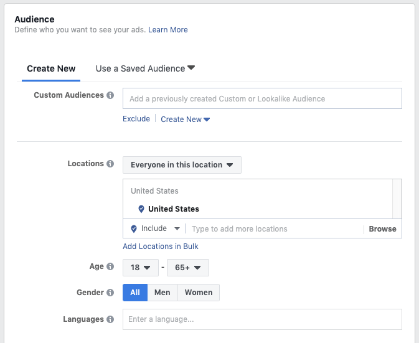Click the Learn More link
The width and height of the screenshot is (419, 343).
click(167, 30)
